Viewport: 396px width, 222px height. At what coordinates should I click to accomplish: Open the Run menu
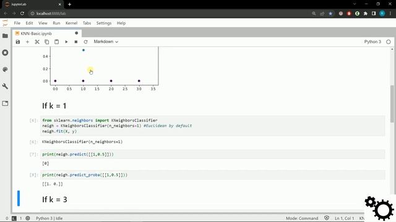click(56, 23)
